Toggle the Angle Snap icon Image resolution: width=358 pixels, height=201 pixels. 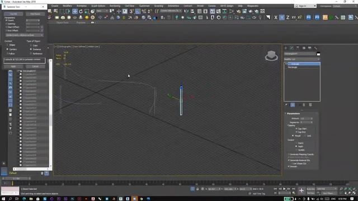click(x=138, y=11)
